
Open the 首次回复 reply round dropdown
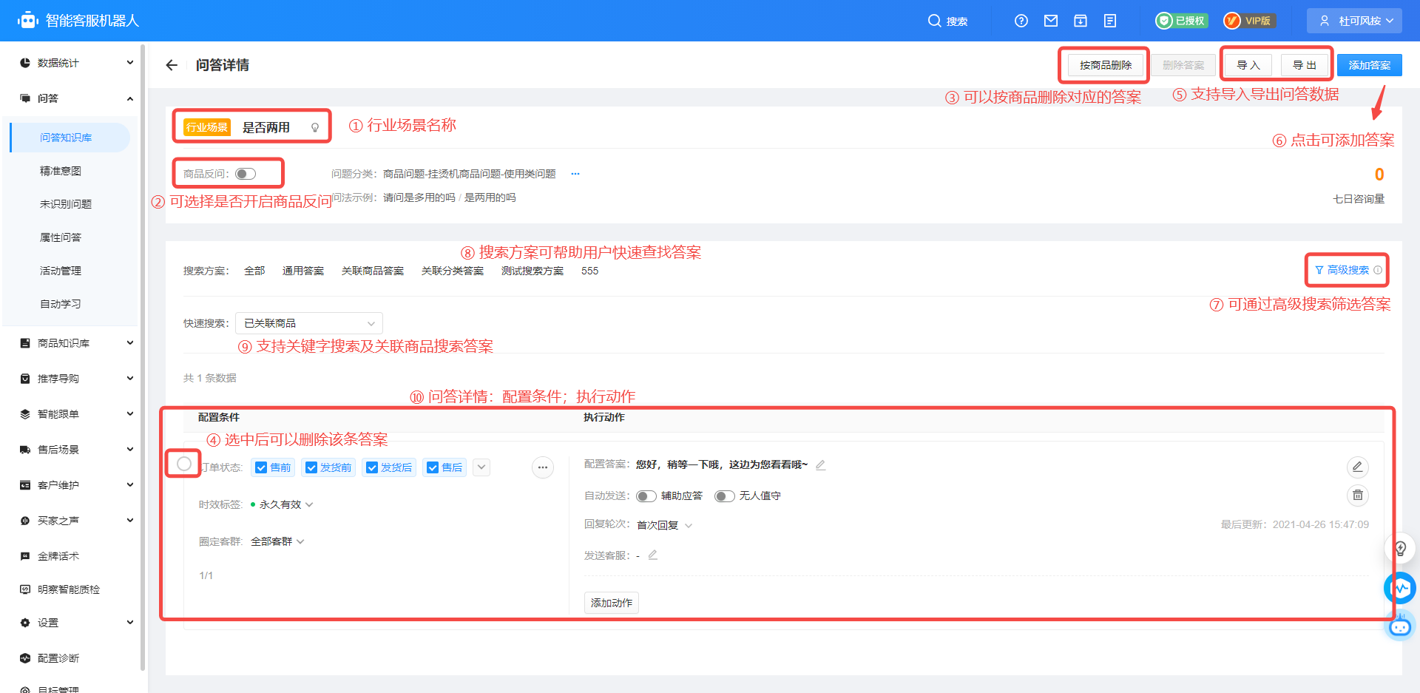coord(664,525)
